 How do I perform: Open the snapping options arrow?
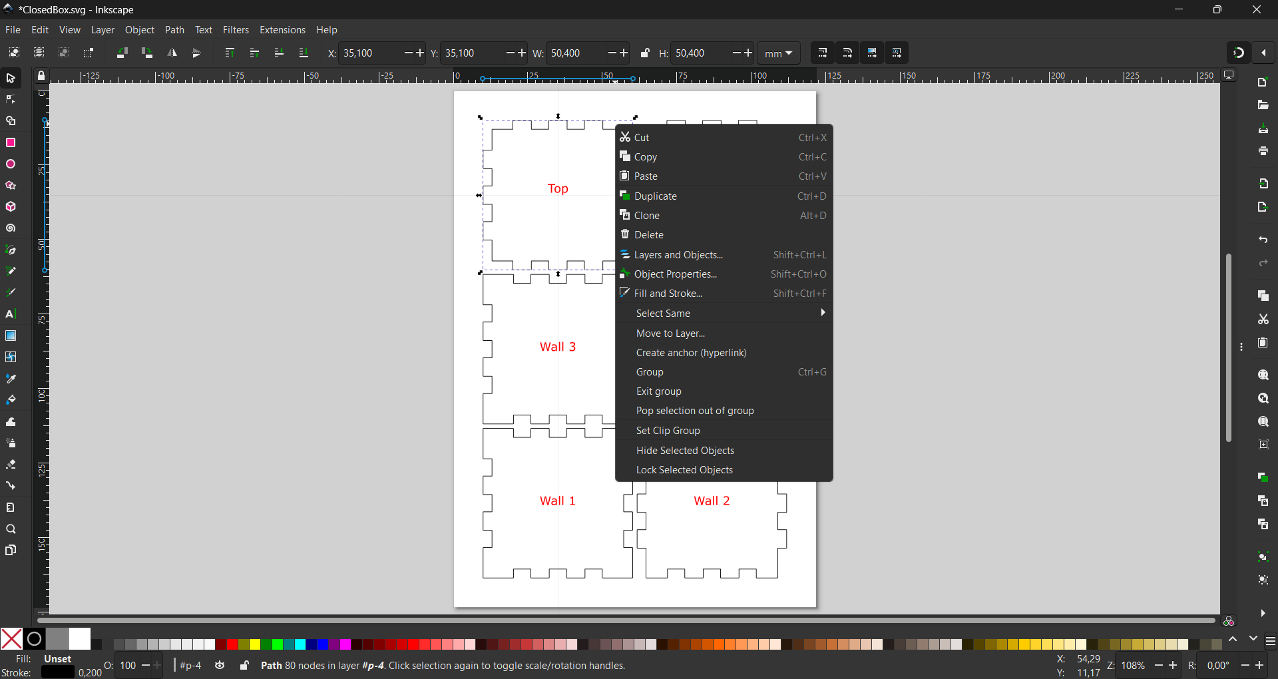tap(1264, 53)
